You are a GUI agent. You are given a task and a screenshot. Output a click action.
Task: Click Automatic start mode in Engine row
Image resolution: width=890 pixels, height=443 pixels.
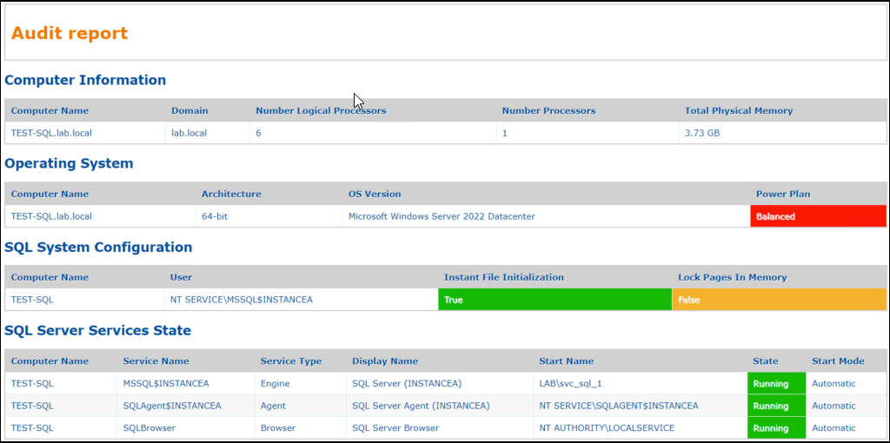834,383
